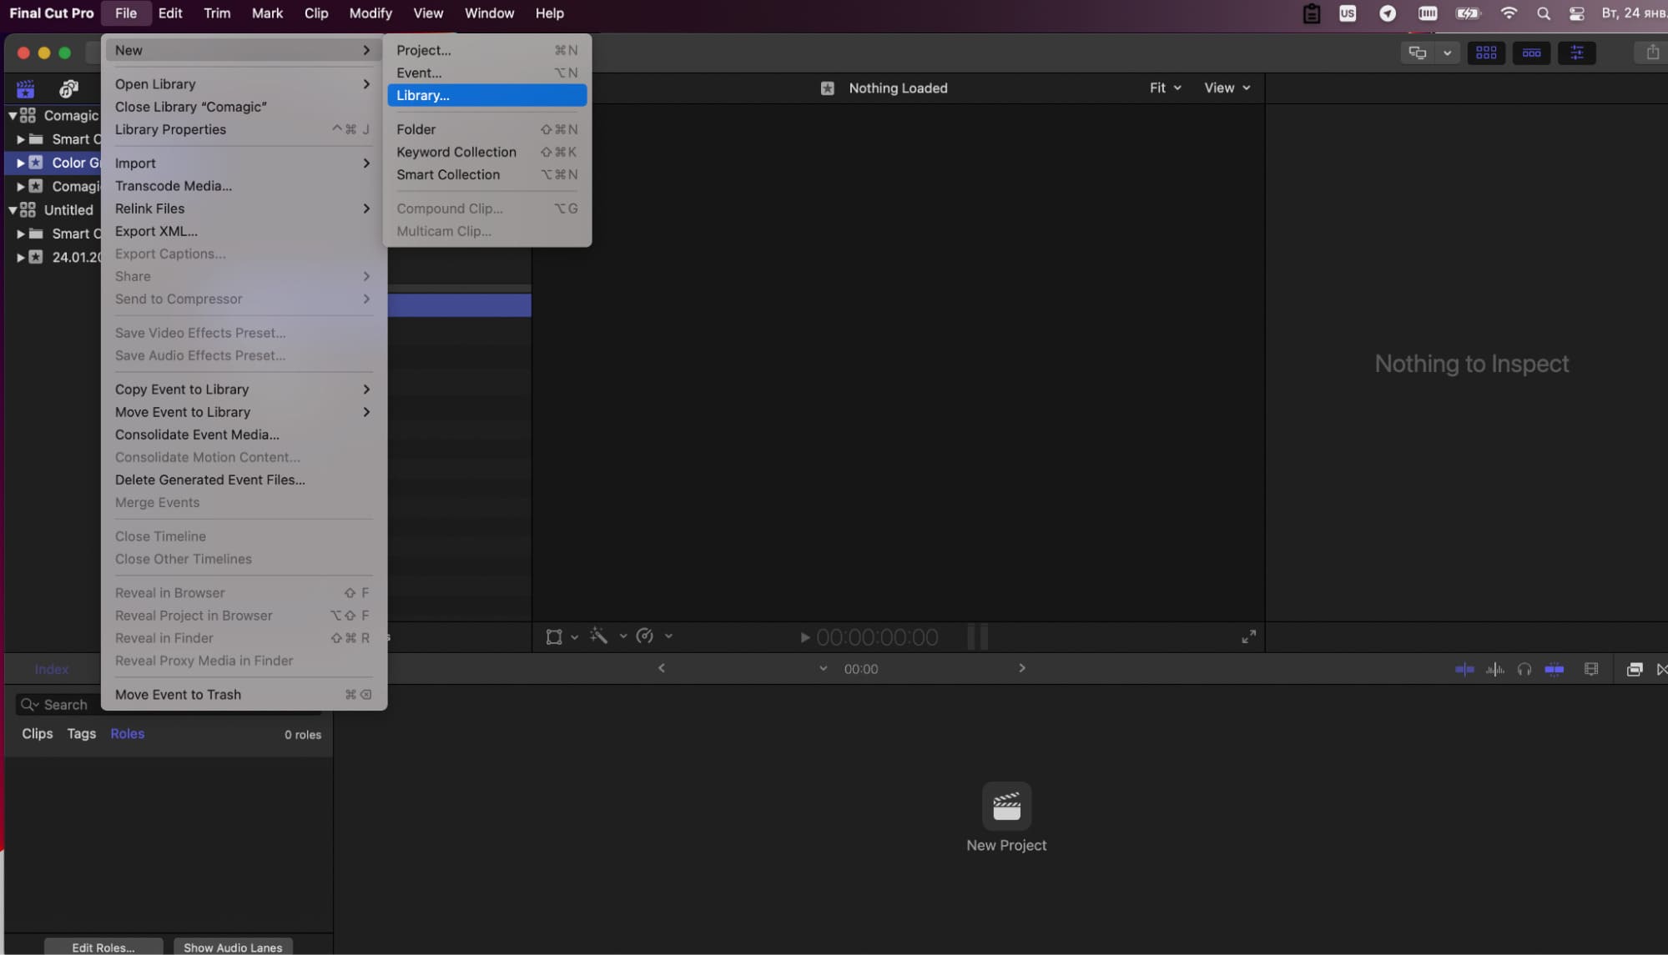This screenshot has height=955, width=1668.
Task: Open the Import submenu
Action: pyautogui.click(x=243, y=163)
